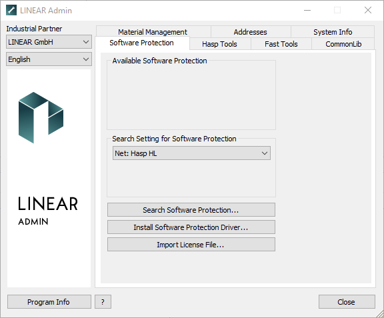
Task: Click the Search Setting for Software Protection label
Action: coord(174,139)
